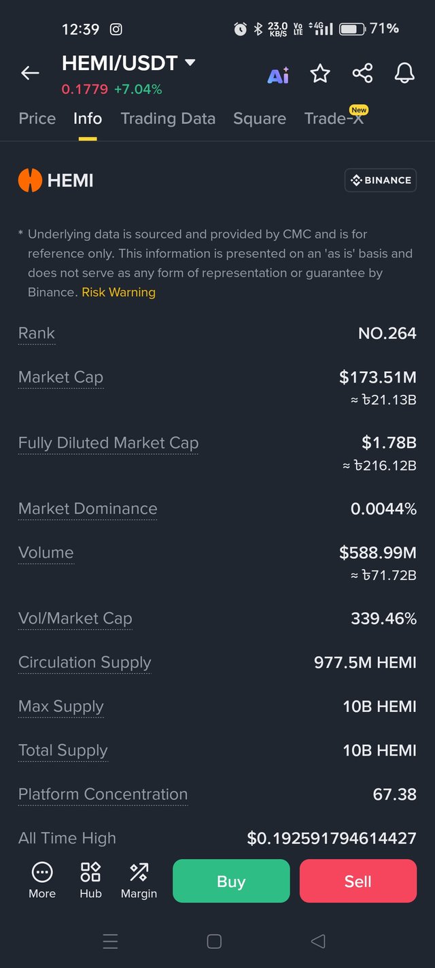Switch to the Price tab
The width and height of the screenshot is (435, 968).
tap(37, 118)
